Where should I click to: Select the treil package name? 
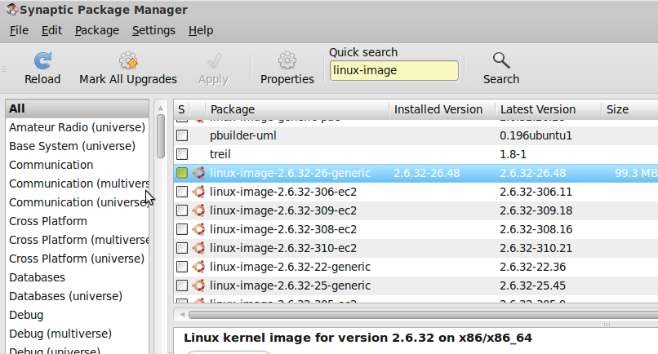(x=220, y=154)
